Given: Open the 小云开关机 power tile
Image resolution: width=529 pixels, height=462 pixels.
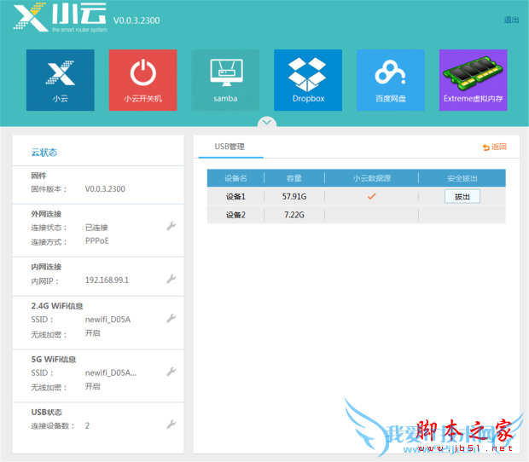Looking at the screenshot, I should pyautogui.click(x=142, y=80).
